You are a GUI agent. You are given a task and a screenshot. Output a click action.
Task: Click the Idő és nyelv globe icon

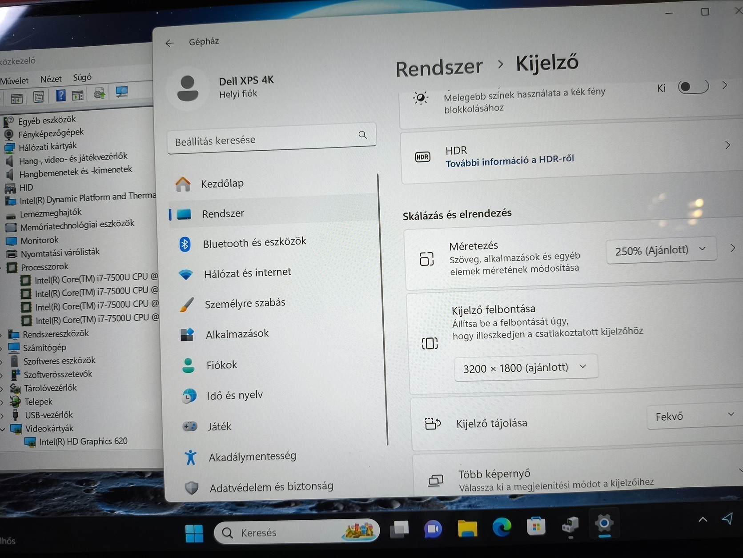pyautogui.click(x=189, y=396)
